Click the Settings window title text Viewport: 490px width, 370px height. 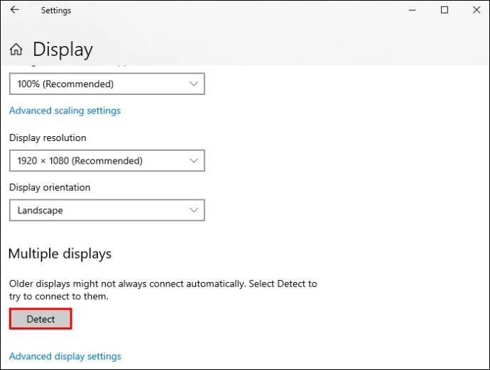56,11
